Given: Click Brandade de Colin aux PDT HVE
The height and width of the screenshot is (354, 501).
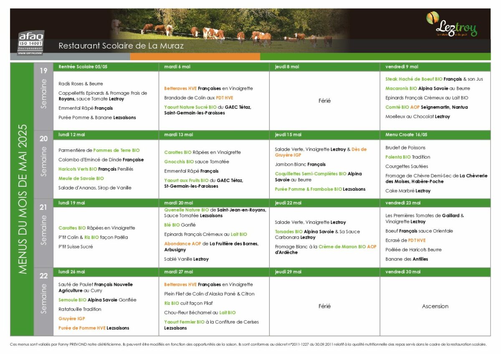Looking at the screenshot, I should click(x=199, y=98).
